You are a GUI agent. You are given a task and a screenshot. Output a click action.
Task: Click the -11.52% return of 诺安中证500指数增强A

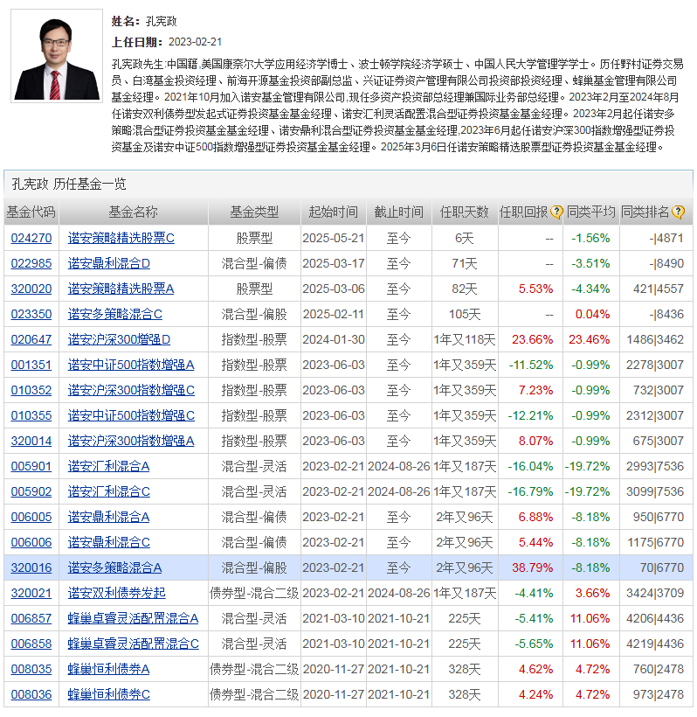[x=531, y=365]
